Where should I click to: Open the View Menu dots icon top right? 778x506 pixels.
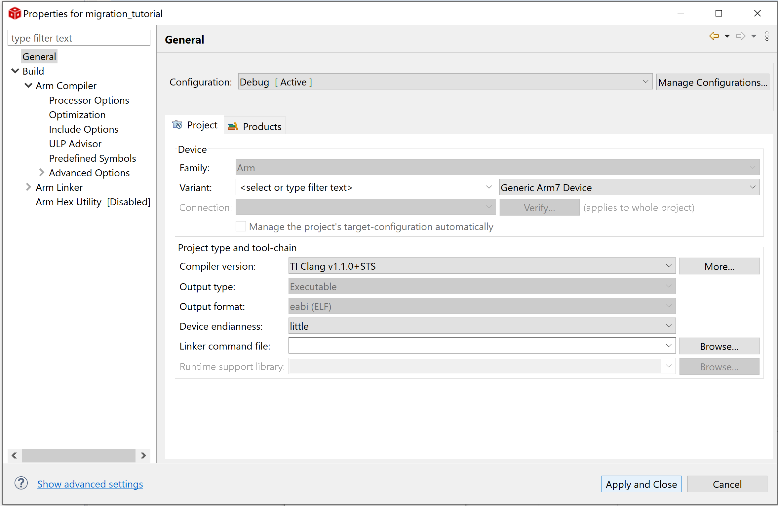coord(767,36)
